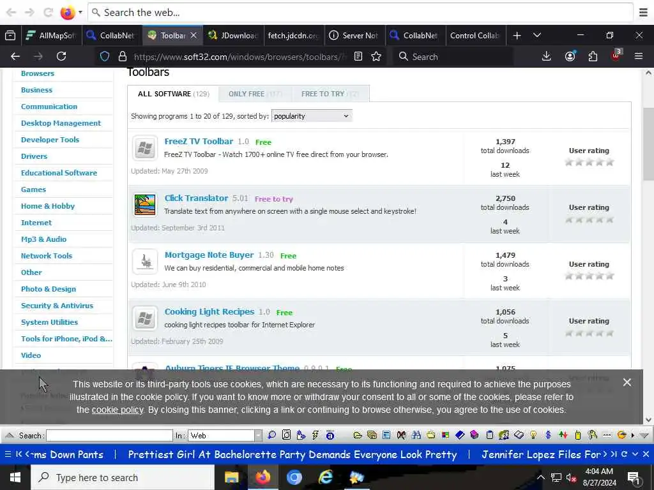This screenshot has width=654, height=490.
Task: Close the Toolbar tab
Action: coord(194,36)
